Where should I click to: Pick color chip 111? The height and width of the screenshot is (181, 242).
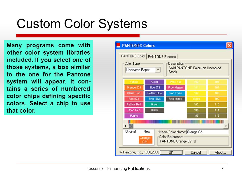217,110
